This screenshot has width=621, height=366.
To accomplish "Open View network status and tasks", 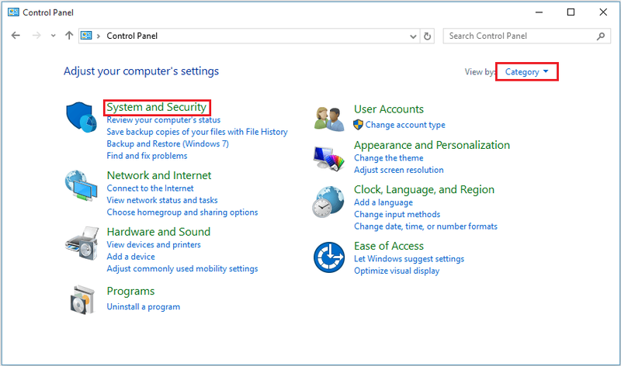I will (x=162, y=200).
